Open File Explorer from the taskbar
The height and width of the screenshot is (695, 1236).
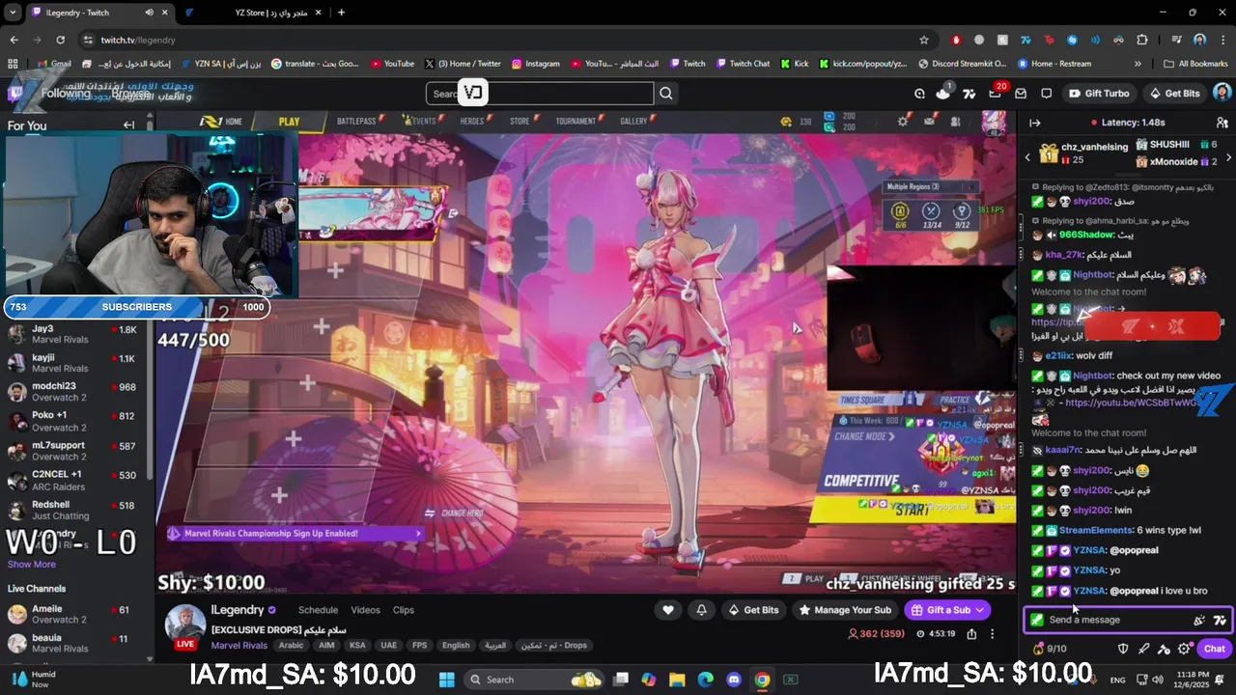(x=678, y=680)
